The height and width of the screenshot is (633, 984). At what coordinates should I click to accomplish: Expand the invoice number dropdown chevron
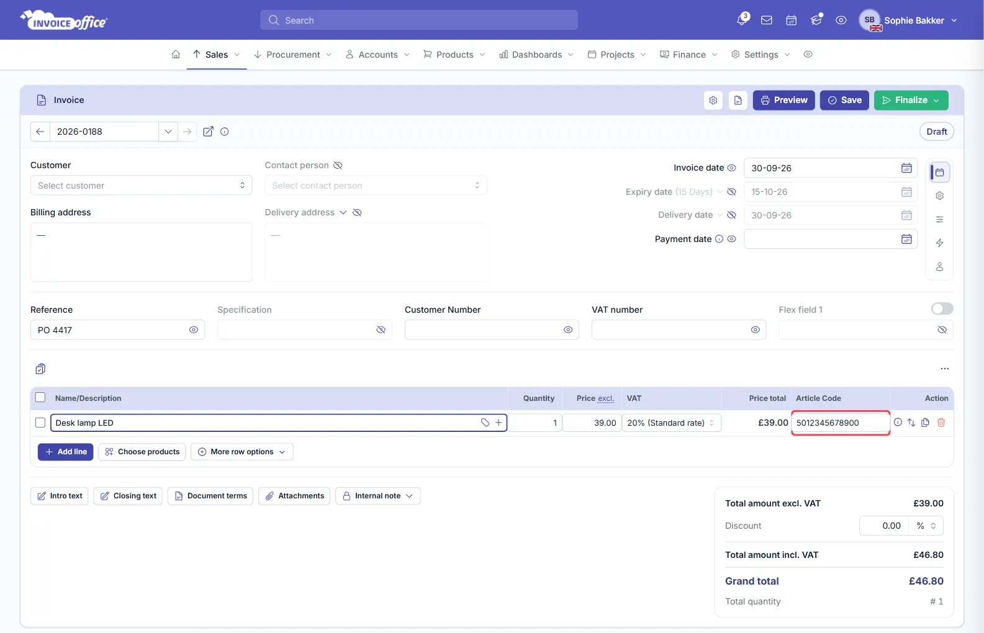pos(168,132)
